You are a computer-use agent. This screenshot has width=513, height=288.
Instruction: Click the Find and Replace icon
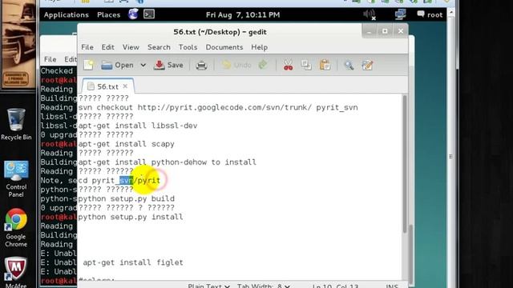pyautogui.click(x=367, y=65)
